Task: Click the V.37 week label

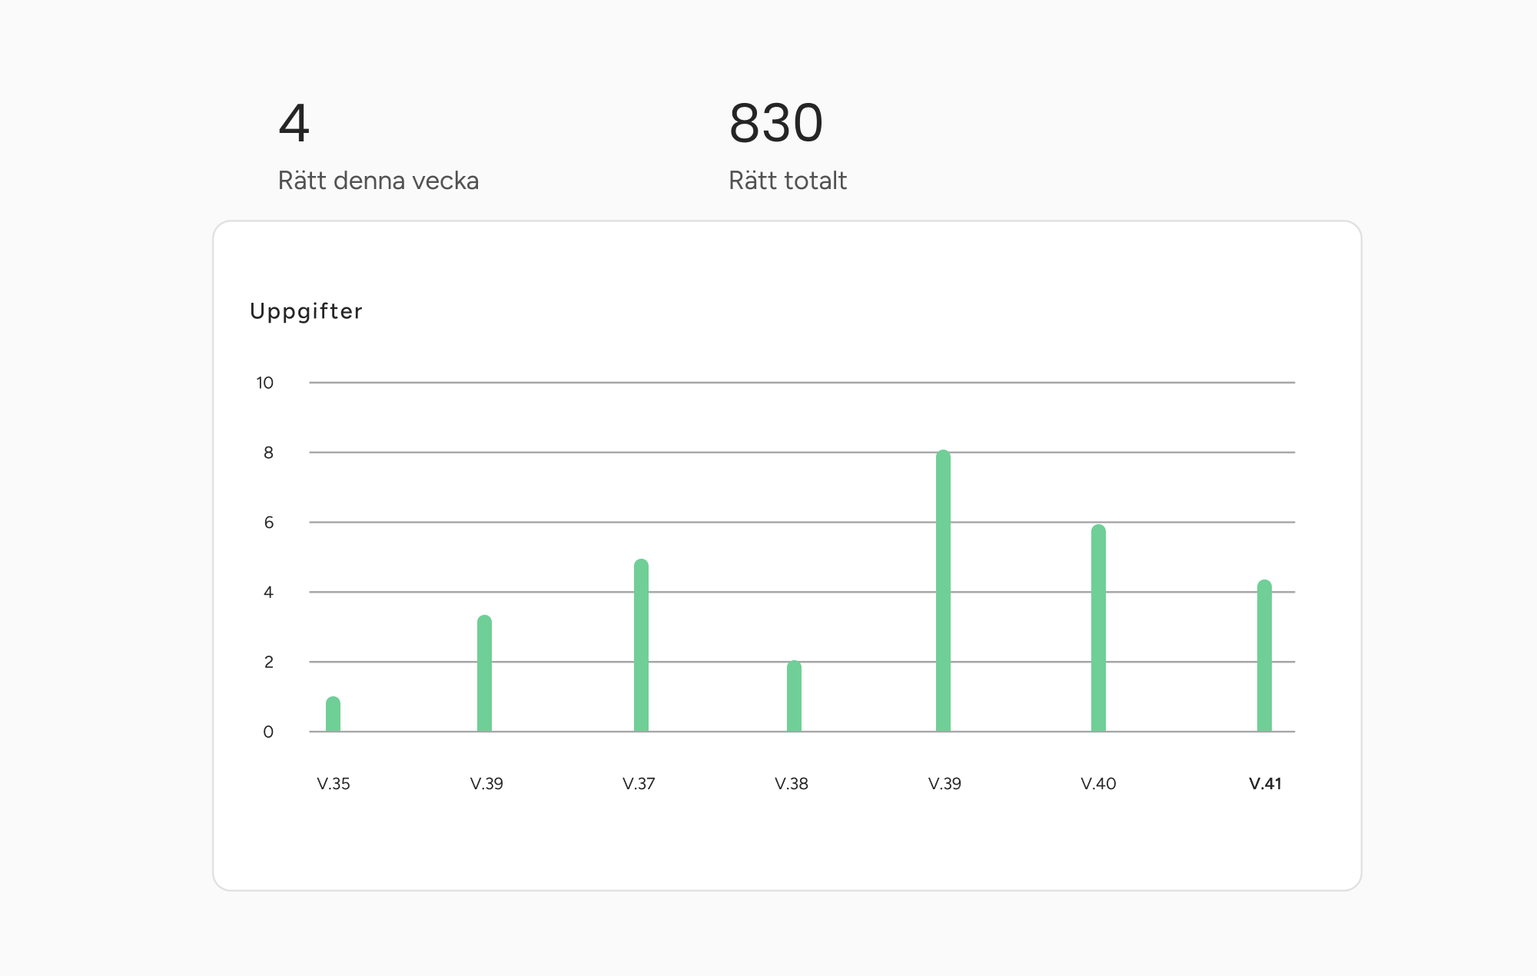Action: pyautogui.click(x=639, y=784)
